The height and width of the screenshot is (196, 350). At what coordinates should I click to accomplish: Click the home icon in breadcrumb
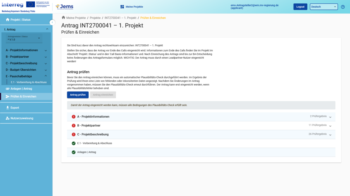coord(63,18)
